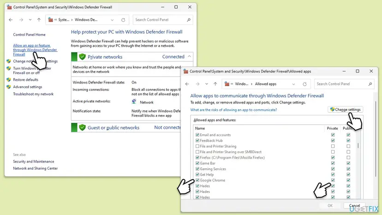Toggle the Feedback Hub checkbox
The image size is (382, 215).
tap(197, 140)
